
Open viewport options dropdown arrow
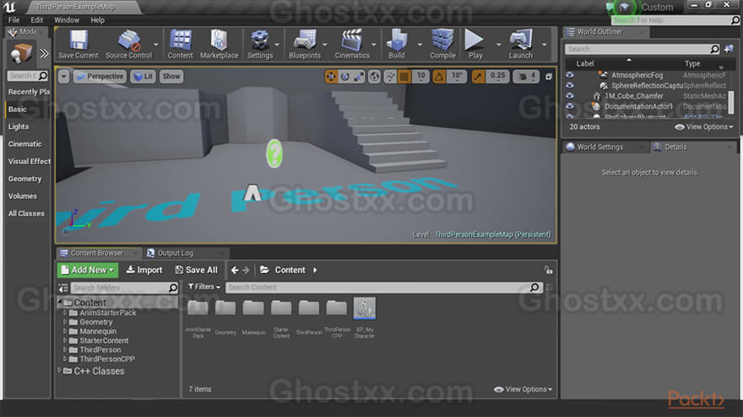coord(63,77)
